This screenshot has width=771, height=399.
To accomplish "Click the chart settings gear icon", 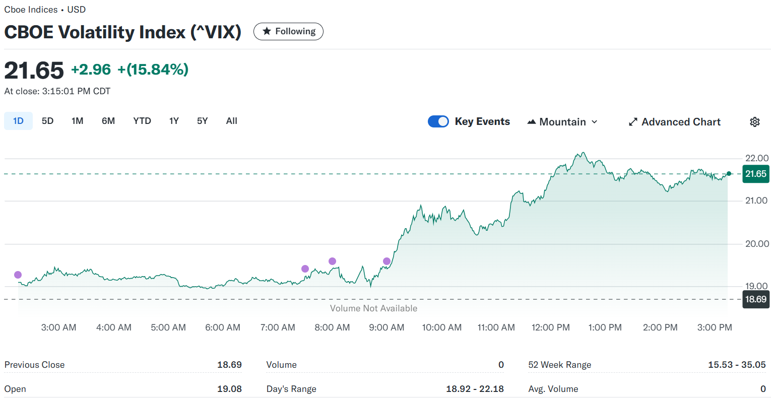I will 754,122.
